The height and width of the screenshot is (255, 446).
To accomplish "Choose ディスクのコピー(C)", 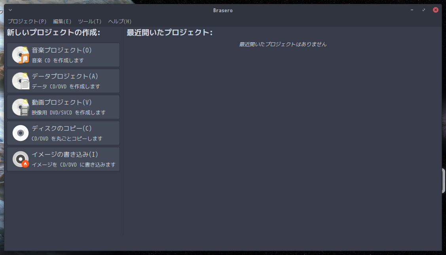I will pos(63,133).
